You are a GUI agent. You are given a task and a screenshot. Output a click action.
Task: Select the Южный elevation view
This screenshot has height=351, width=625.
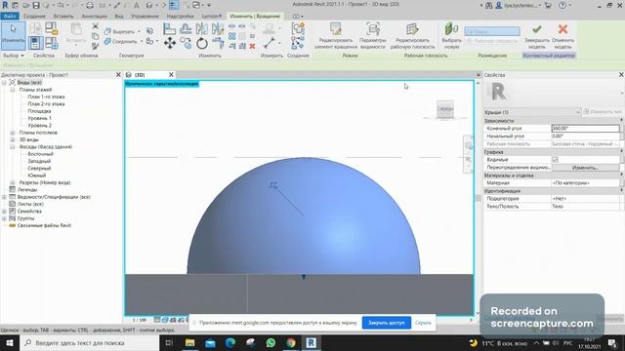point(37,175)
